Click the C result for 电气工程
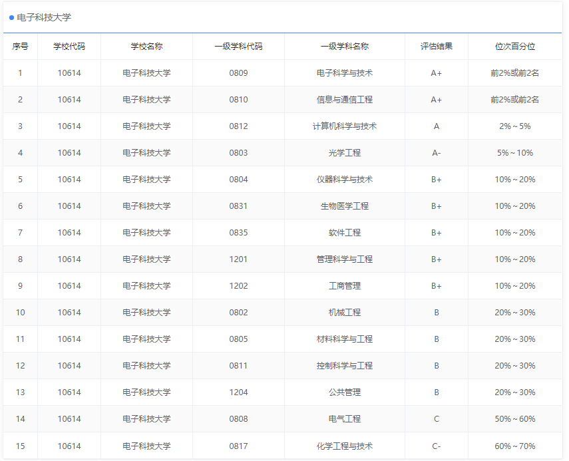This screenshot has height=461, width=569. [x=436, y=419]
